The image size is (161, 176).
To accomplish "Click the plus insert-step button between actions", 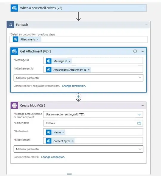I will tap(78, 96).
